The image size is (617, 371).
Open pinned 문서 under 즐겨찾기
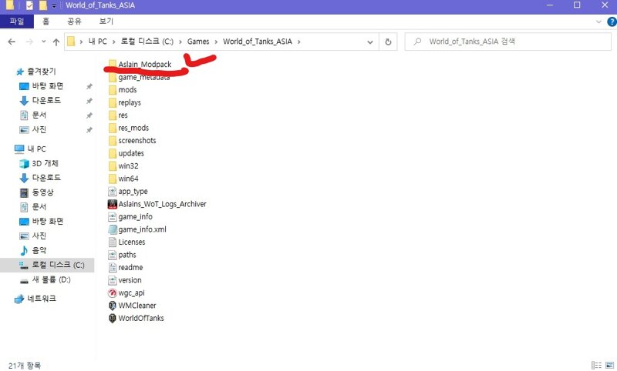[x=39, y=115]
